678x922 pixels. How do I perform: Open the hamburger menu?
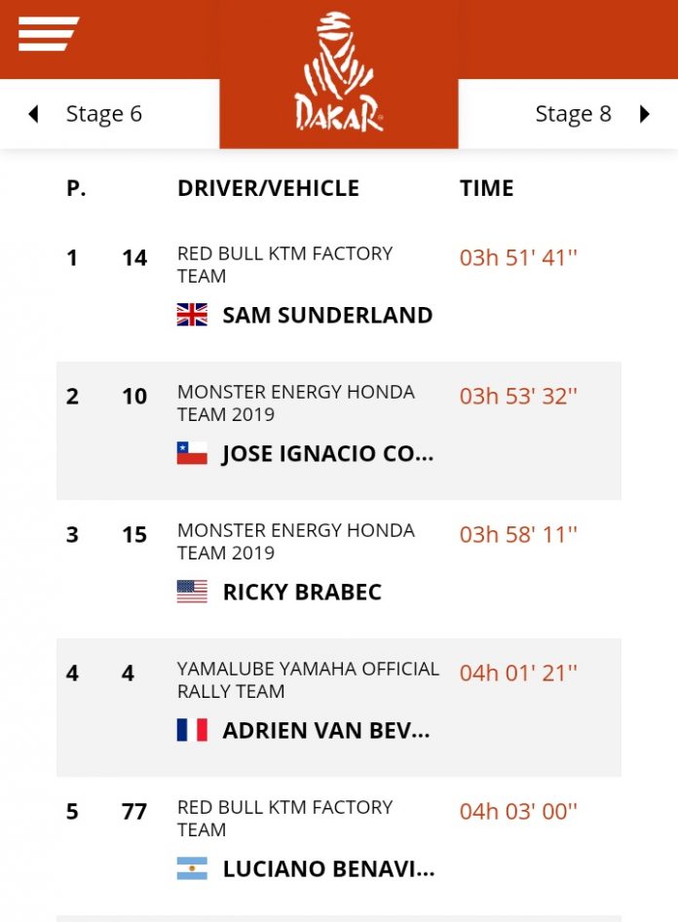48,35
